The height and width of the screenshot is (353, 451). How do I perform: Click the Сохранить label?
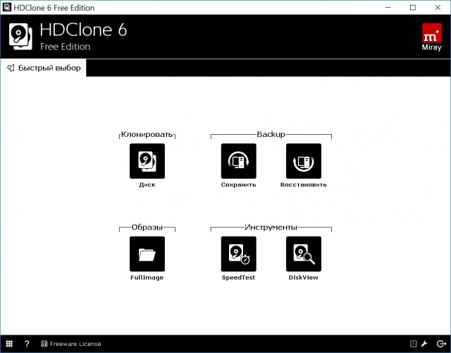click(238, 185)
